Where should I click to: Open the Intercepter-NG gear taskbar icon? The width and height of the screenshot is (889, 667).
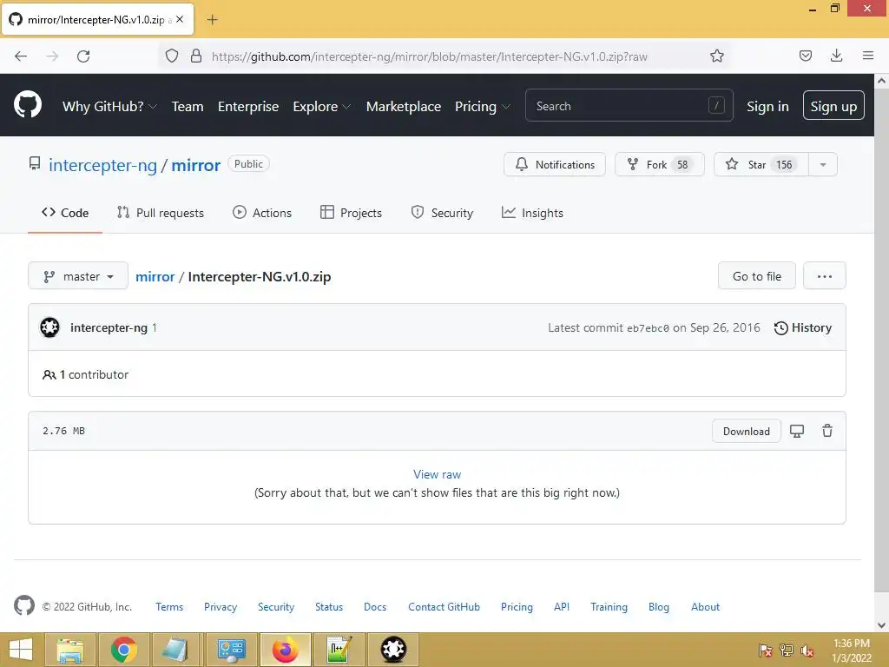coord(393,650)
